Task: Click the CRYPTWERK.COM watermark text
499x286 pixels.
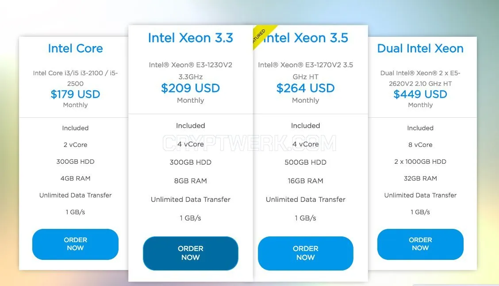Action: 249,143
